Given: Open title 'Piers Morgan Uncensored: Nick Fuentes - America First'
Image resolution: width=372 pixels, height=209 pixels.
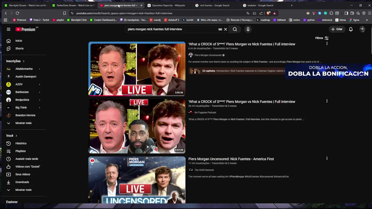Looking at the screenshot, I should click(x=231, y=159).
